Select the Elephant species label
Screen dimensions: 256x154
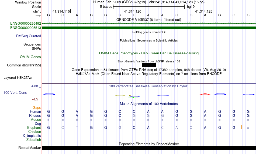(x=34, y=128)
